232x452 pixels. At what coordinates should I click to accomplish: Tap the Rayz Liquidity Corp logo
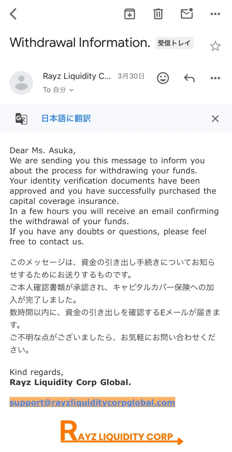[x=121, y=433]
